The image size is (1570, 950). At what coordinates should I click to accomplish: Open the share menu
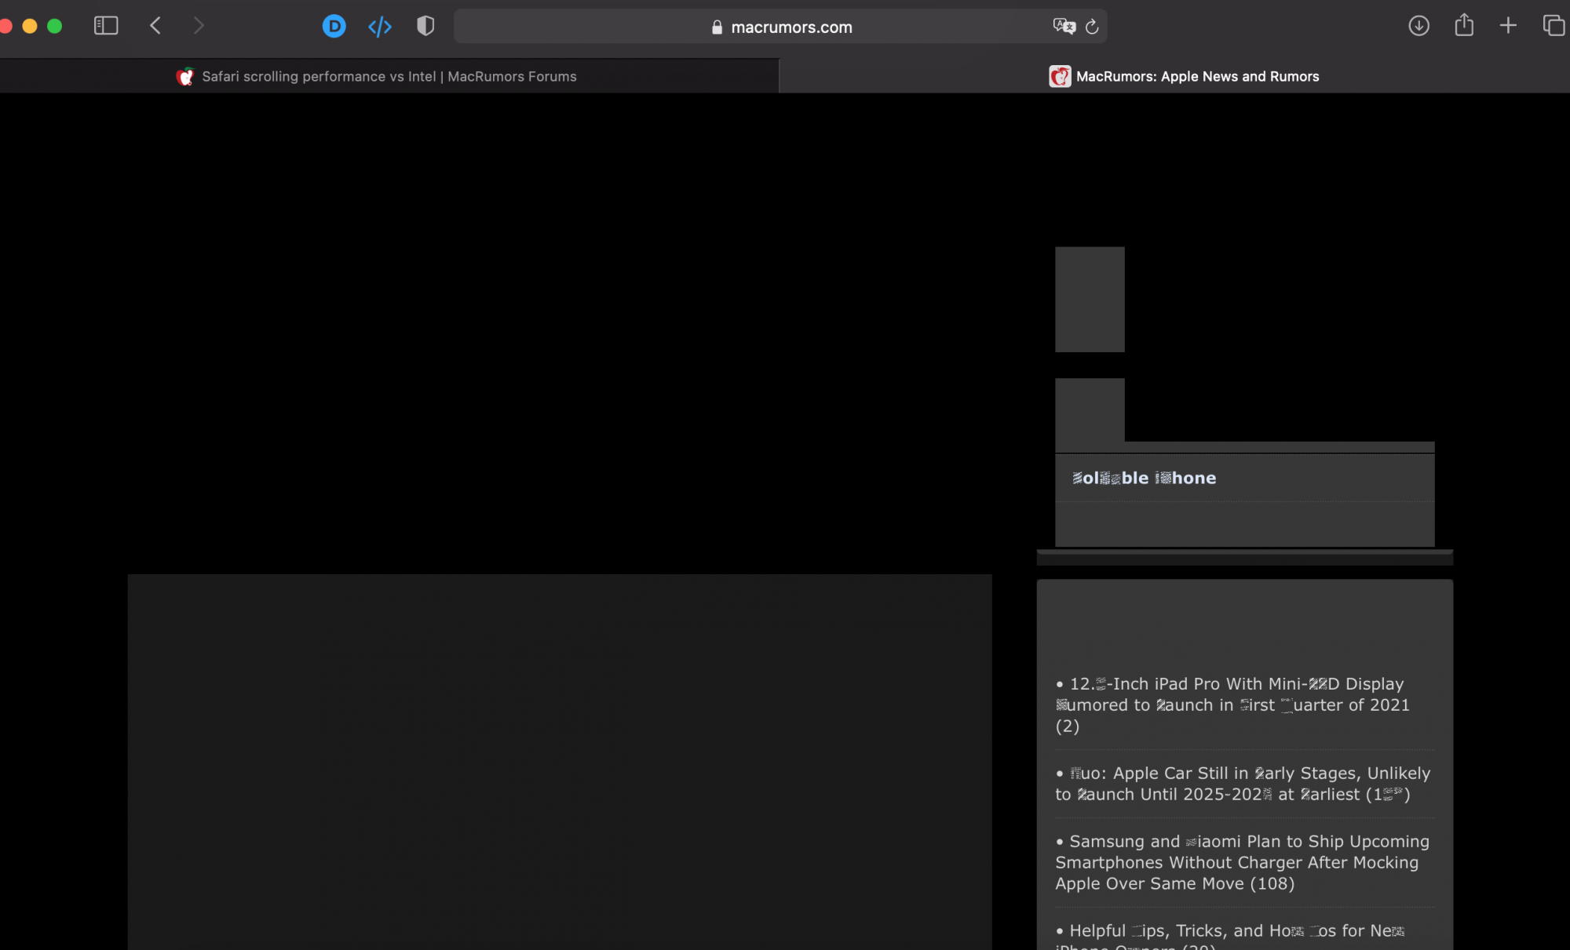click(1464, 25)
